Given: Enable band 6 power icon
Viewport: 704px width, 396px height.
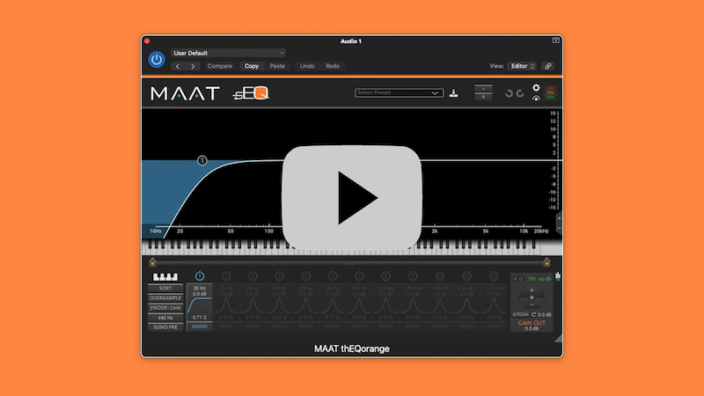Looking at the screenshot, I should (x=333, y=275).
